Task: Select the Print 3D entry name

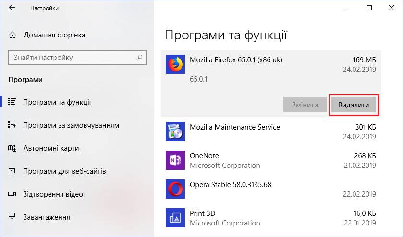Action: click(x=203, y=213)
